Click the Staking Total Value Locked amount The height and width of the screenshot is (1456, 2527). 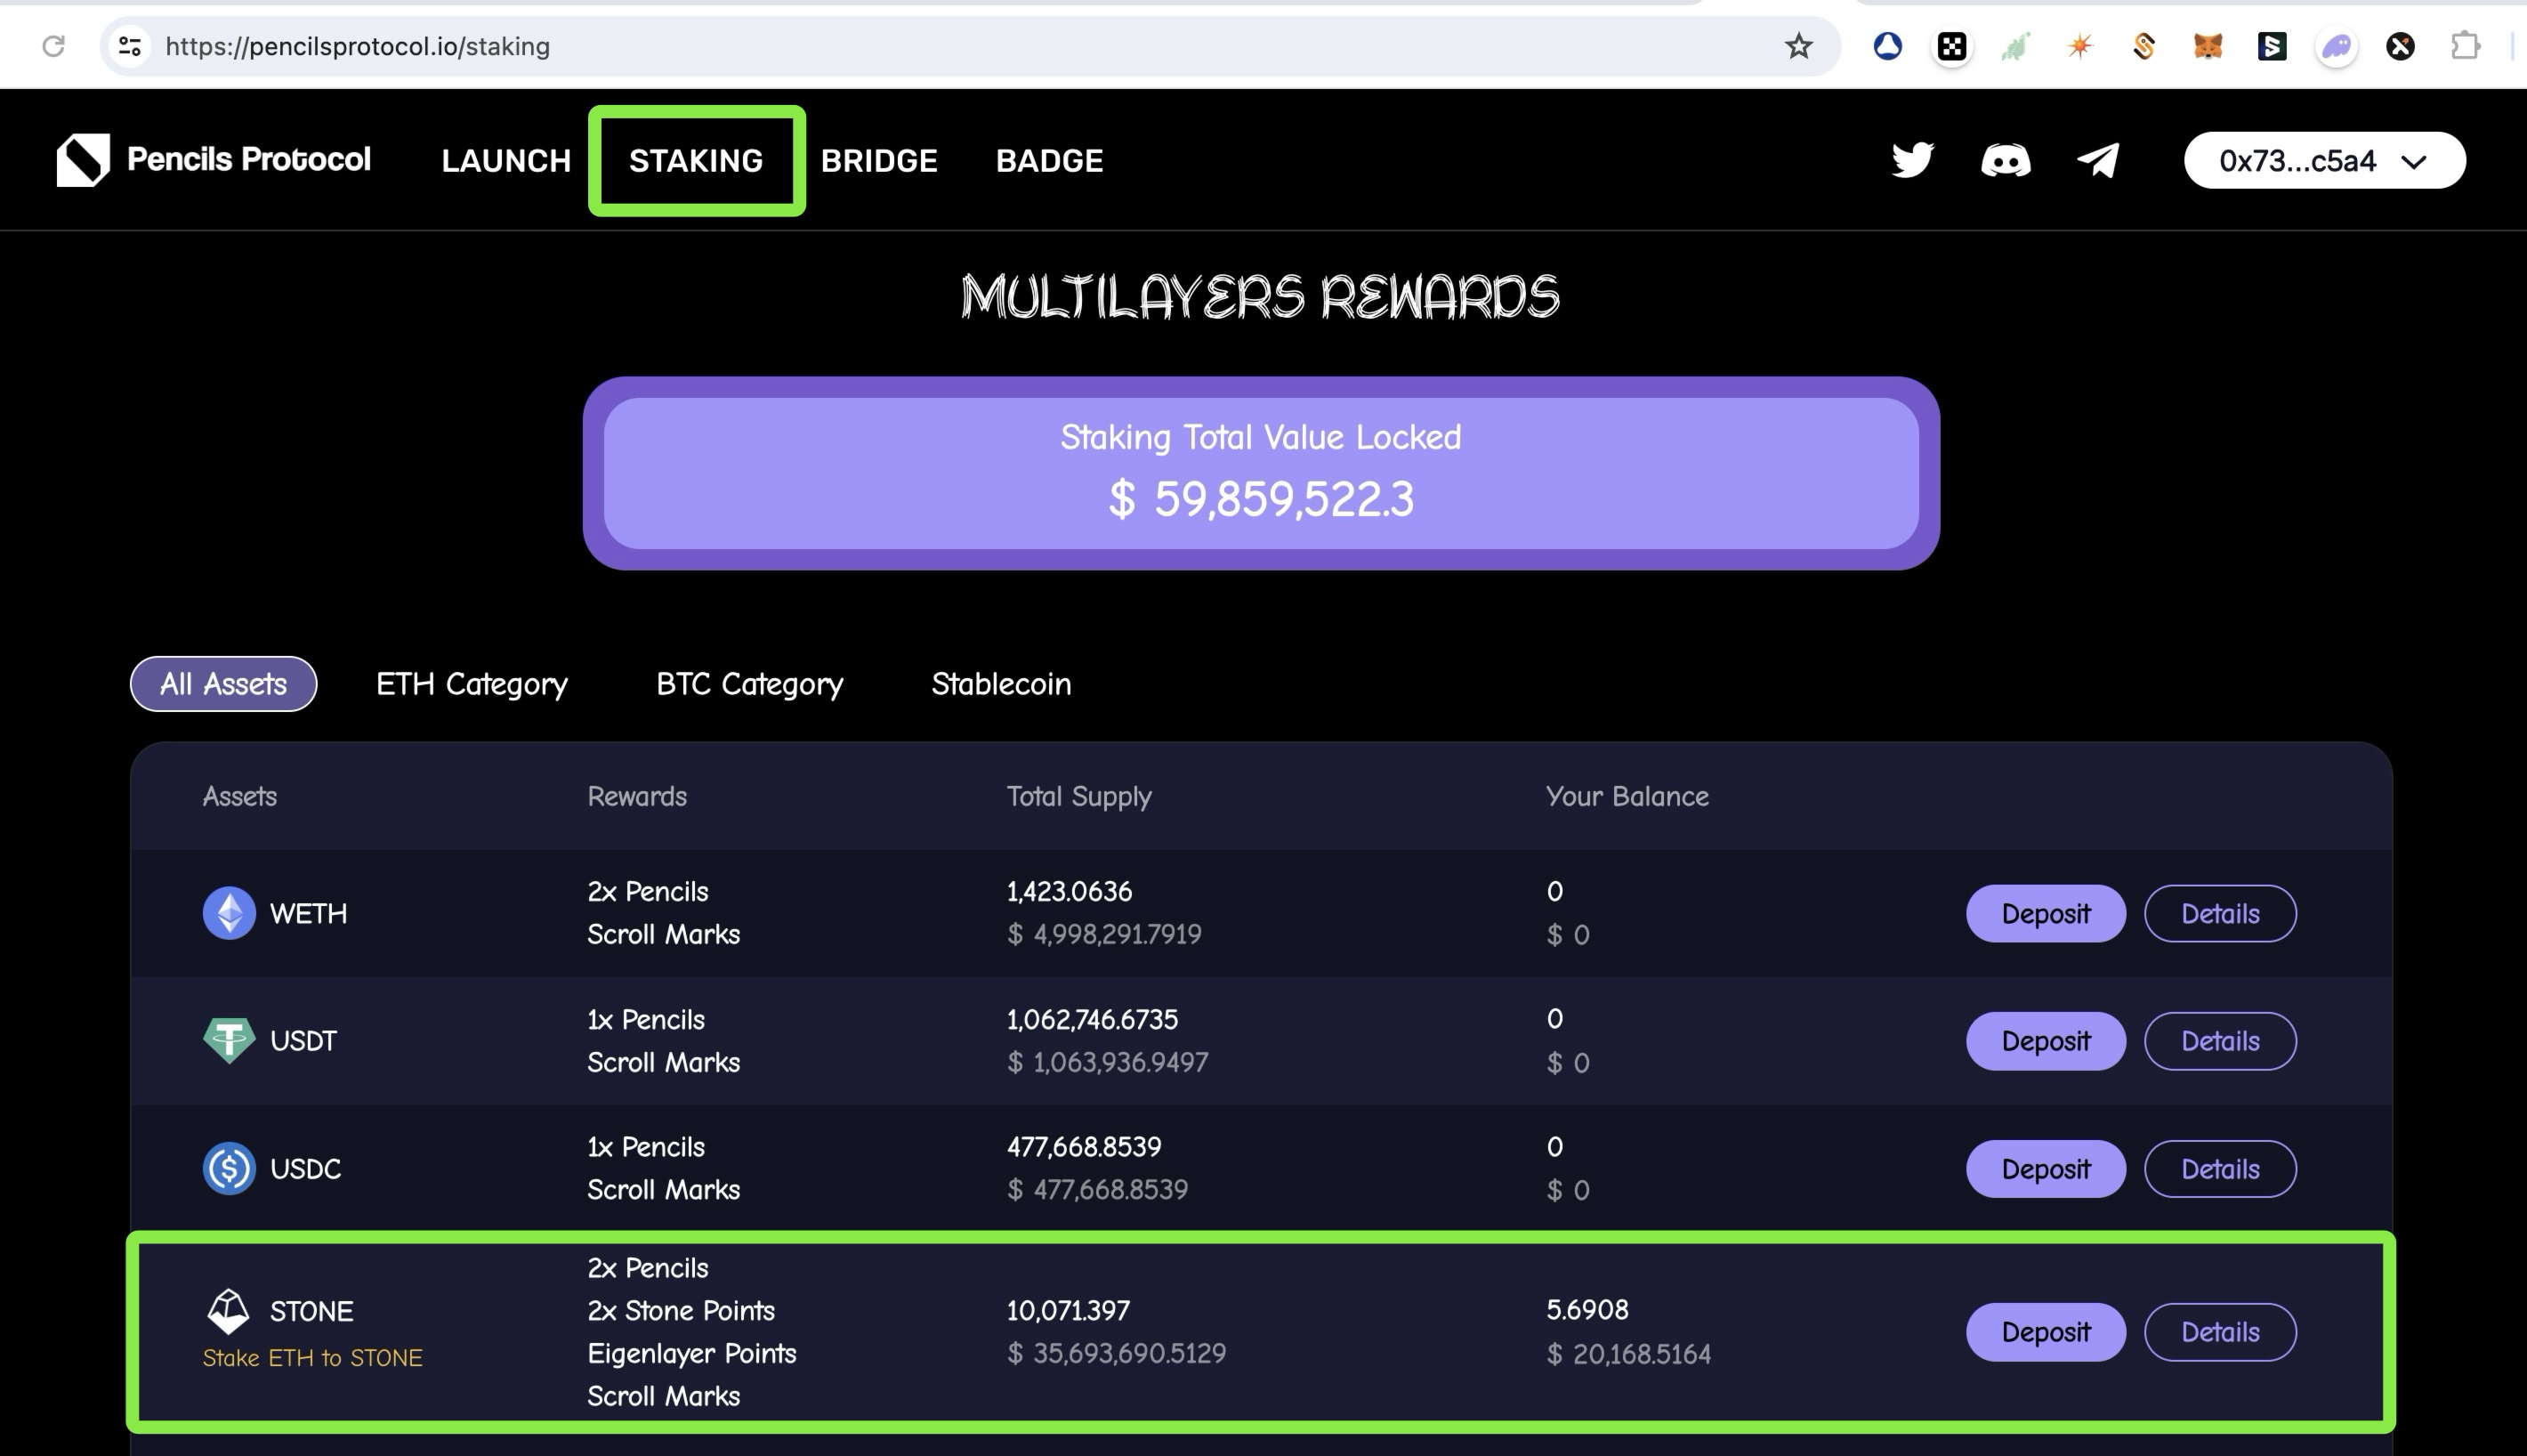pos(1261,499)
